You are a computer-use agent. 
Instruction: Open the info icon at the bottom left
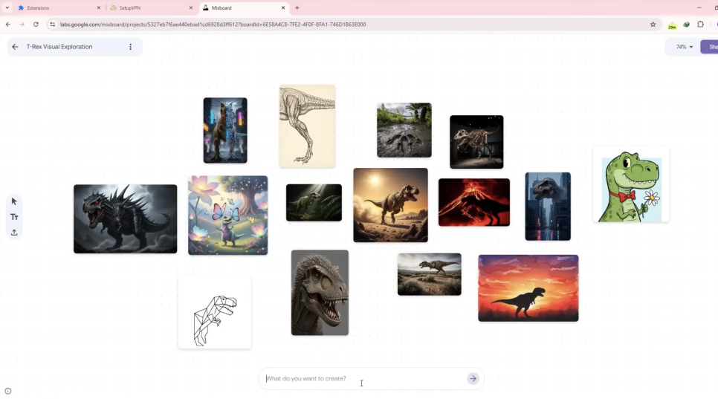click(x=7, y=392)
